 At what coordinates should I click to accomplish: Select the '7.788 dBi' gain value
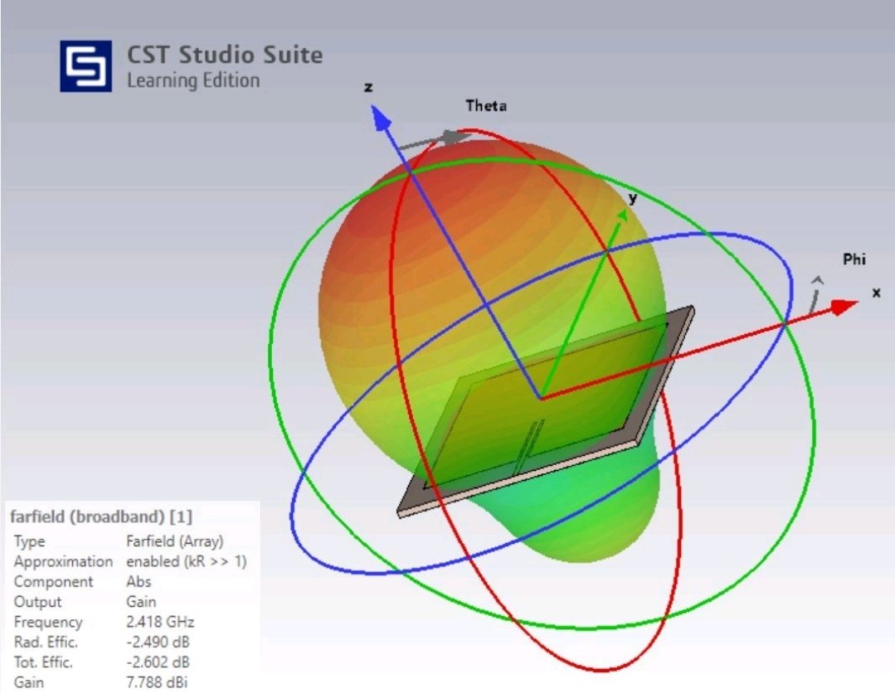point(157,682)
